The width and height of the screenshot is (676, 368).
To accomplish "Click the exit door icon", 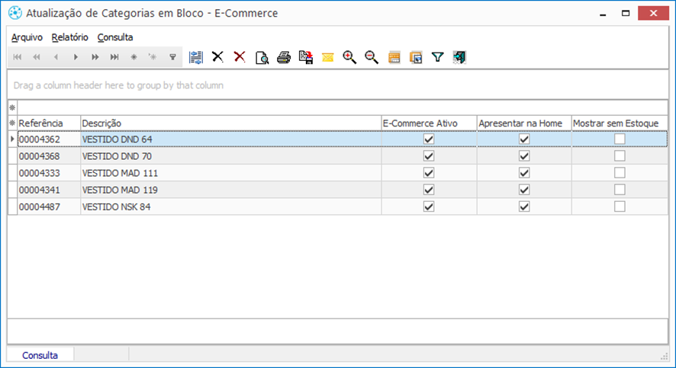I will pos(459,57).
